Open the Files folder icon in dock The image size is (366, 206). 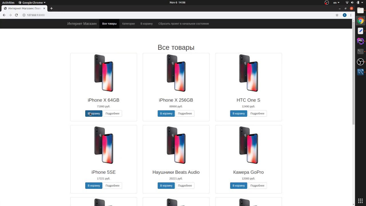[360, 10]
